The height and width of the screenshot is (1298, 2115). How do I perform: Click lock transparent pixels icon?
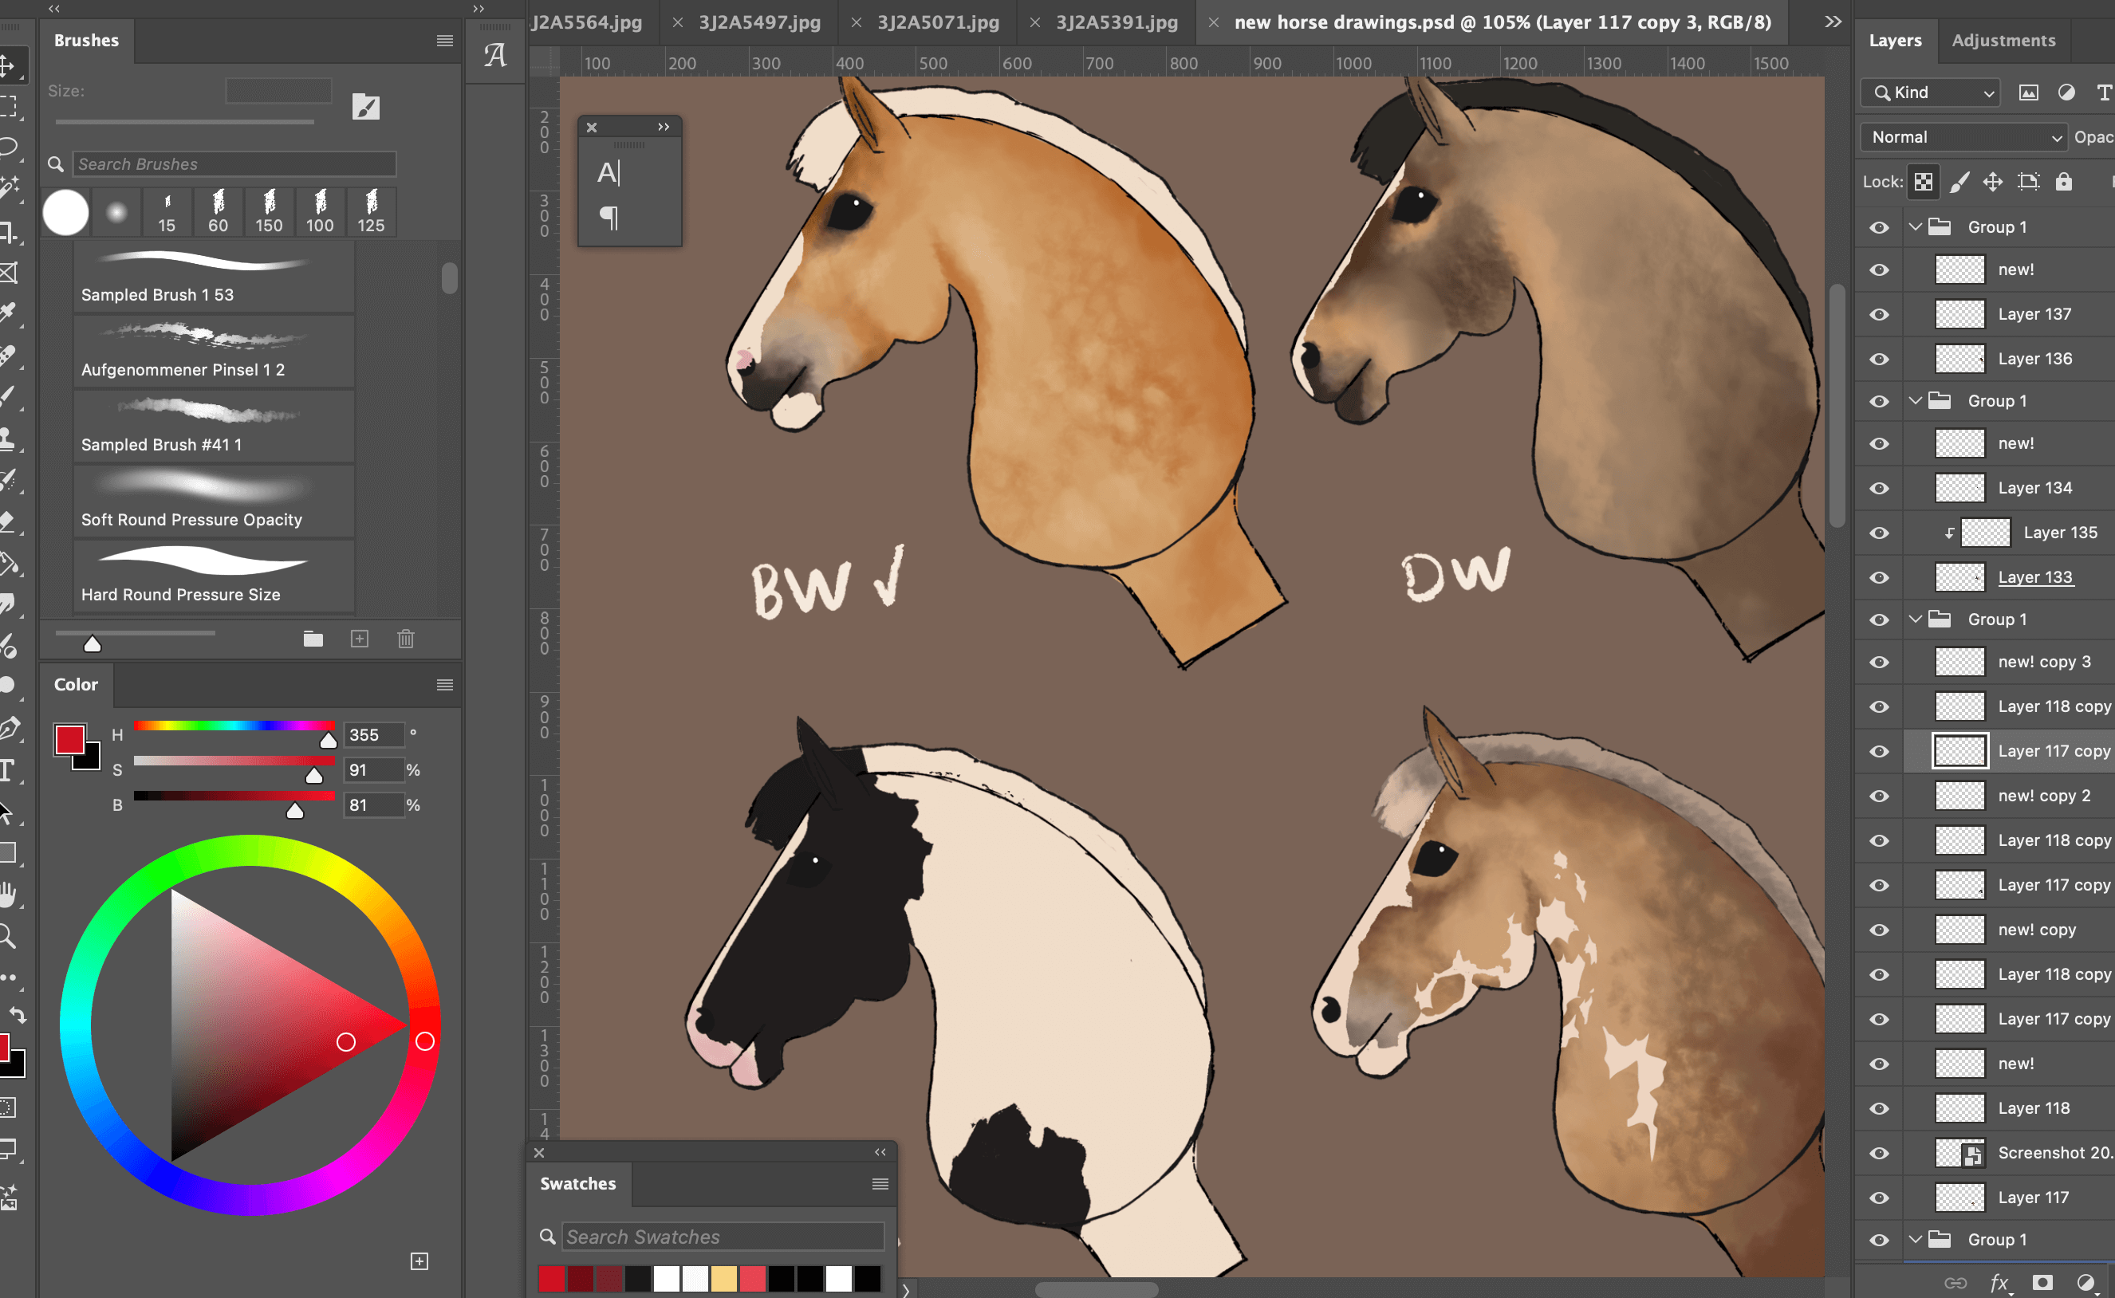point(1924,181)
